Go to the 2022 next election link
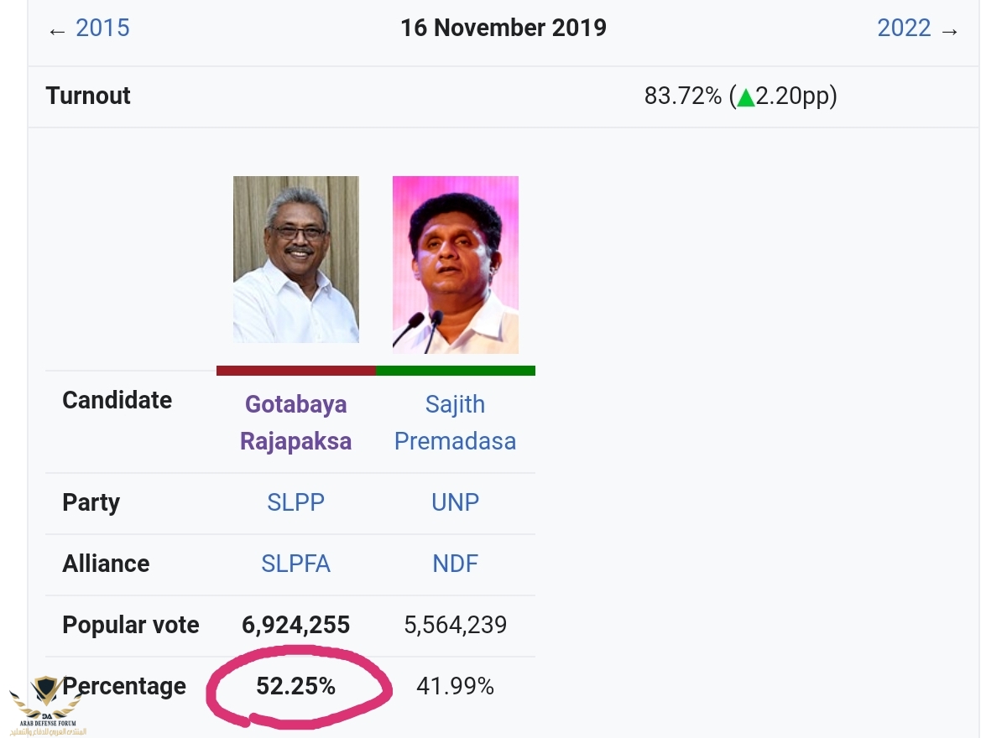1007x738 pixels. point(904,29)
